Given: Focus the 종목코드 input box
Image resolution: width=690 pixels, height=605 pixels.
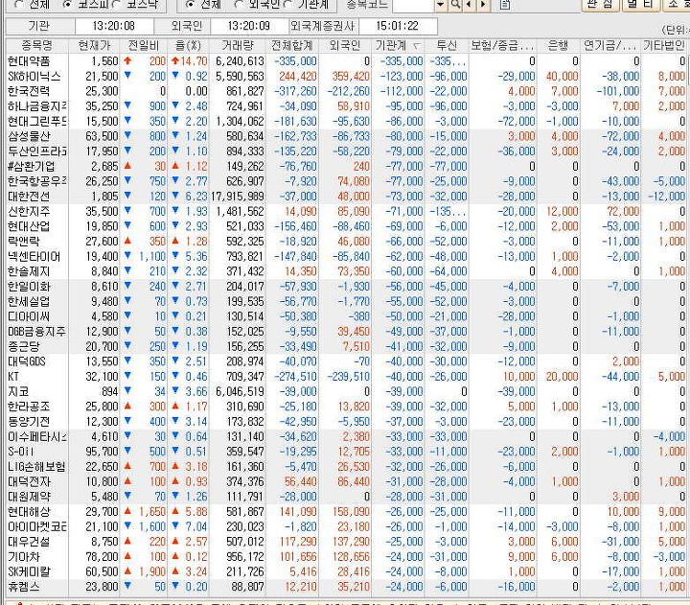Looking at the screenshot, I should [x=414, y=5].
